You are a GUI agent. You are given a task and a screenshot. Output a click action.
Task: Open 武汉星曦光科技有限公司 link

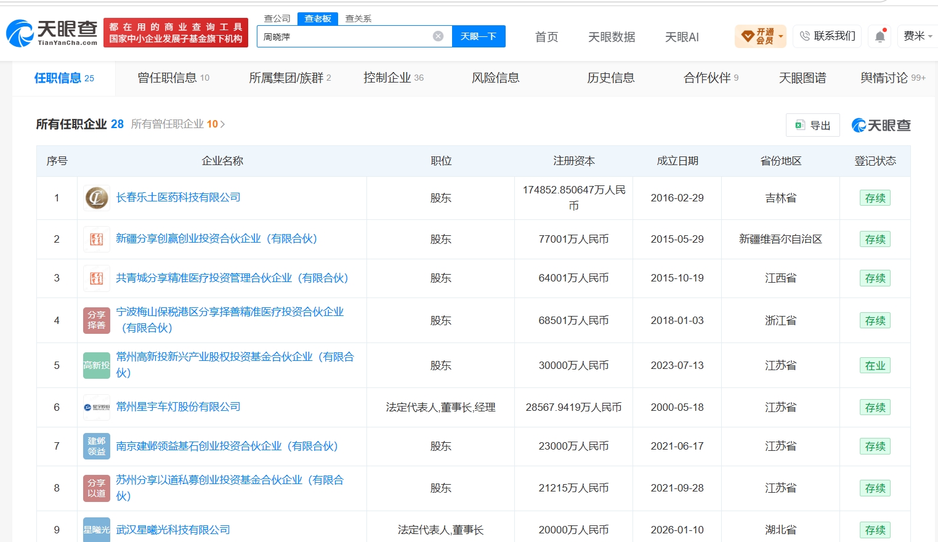(173, 530)
